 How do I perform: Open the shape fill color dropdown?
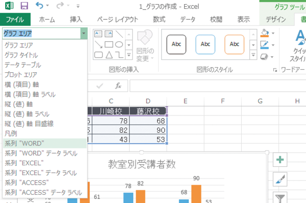click(x=273, y=33)
